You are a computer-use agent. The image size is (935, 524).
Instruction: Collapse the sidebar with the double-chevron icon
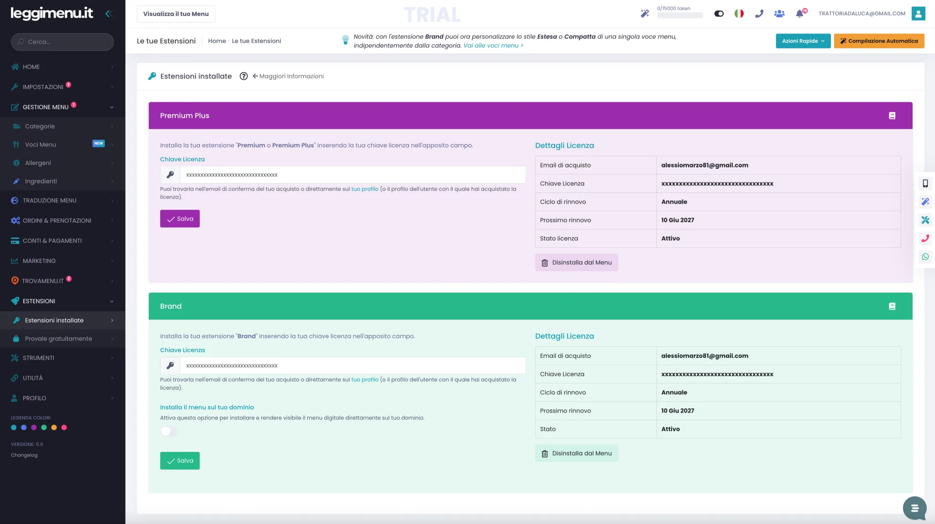point(109,14)
